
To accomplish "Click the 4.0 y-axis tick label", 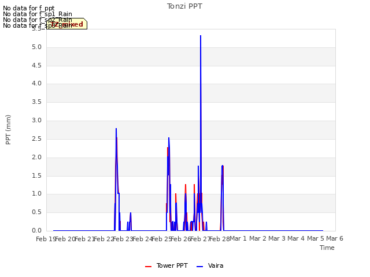I will pyautogui.click(x=36, y=83).
